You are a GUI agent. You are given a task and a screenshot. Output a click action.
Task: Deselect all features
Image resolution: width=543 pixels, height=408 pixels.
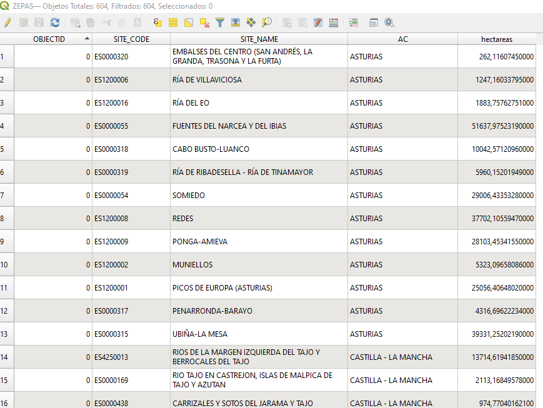204,22
